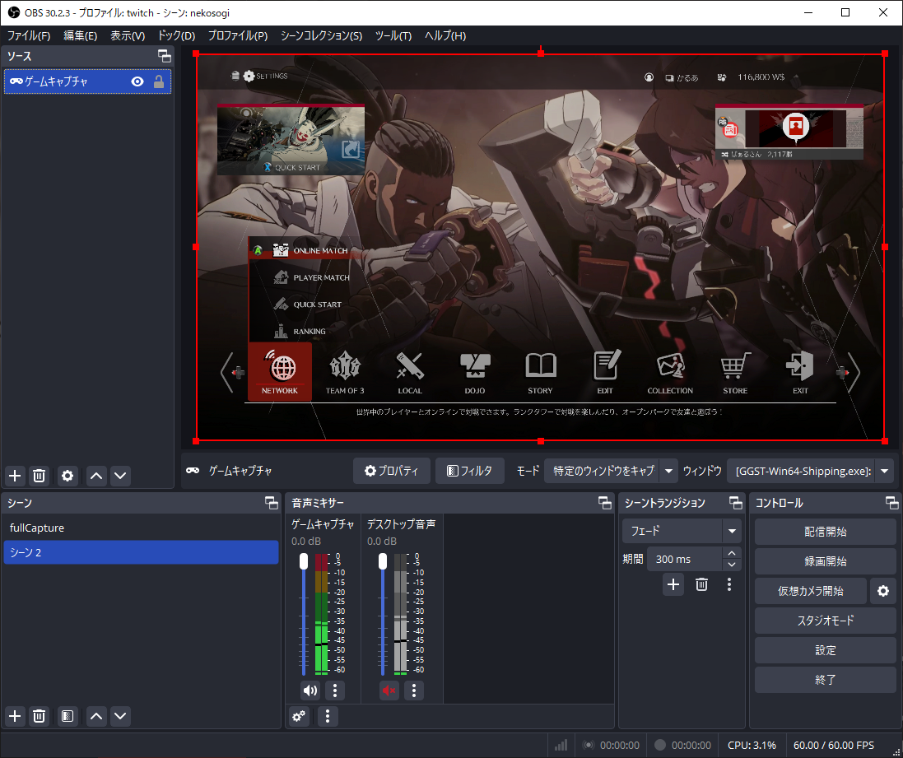Open virtual camera settings gear icon
This screenshot has height=758, width=903.
(883, 591)
